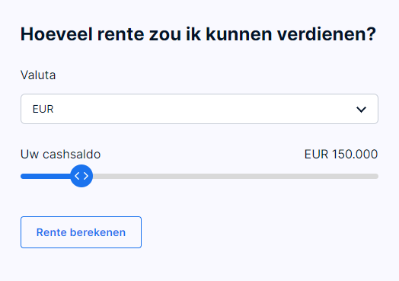Open the EUR currency dropdown
Screen dimensions: 399x281
[199, 109]
